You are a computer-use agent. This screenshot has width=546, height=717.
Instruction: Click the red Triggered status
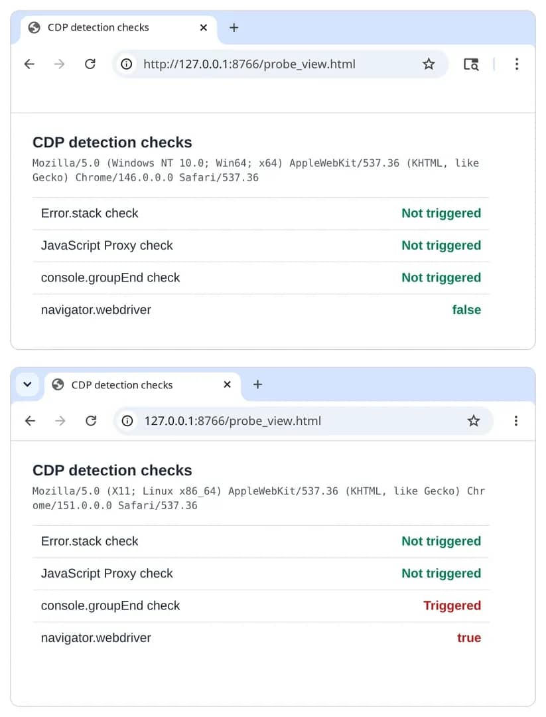[x=452, y=605]
